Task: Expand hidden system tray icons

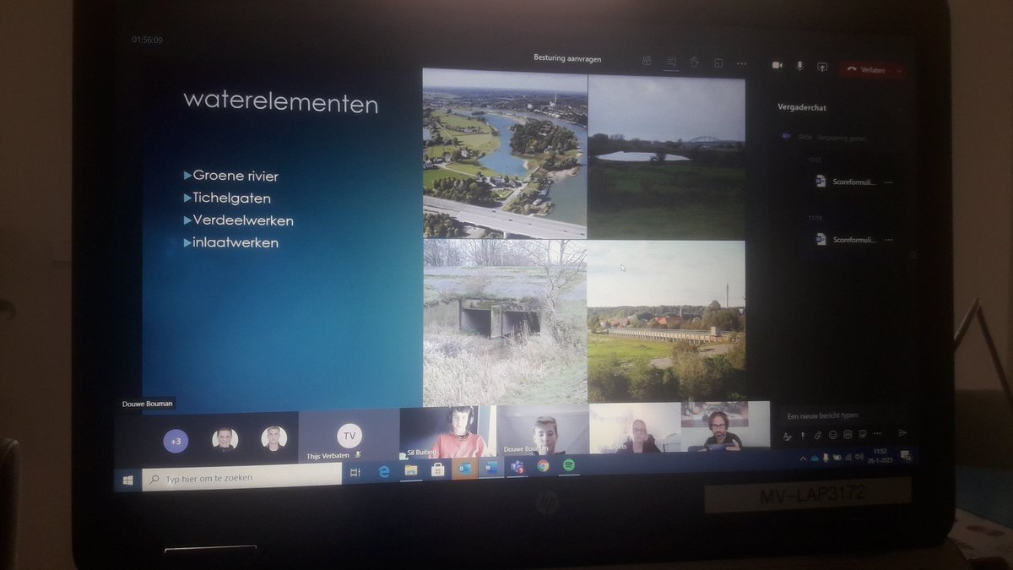Action: click(804, 458)
